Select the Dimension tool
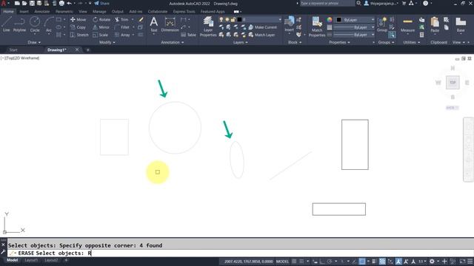 pos(170,24)
